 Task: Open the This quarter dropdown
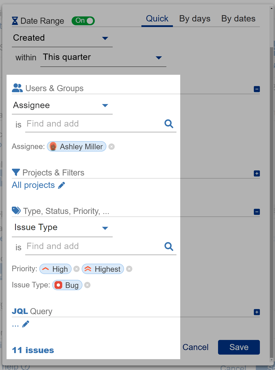point(159,58)
